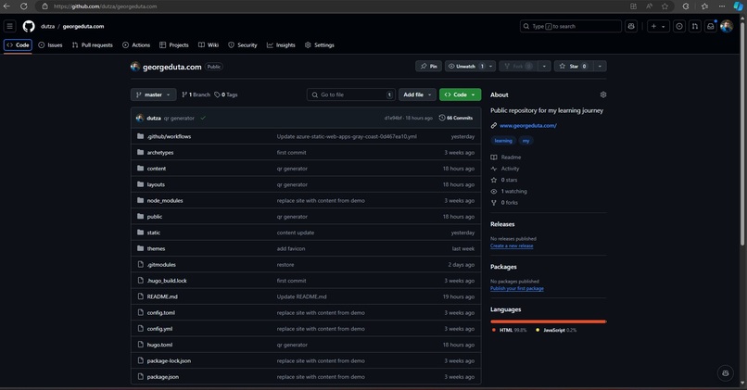The width and height of the screenshot is (747, 390).
Task: Open the notifications inbox icon
Action: click(x=711, y=26)
